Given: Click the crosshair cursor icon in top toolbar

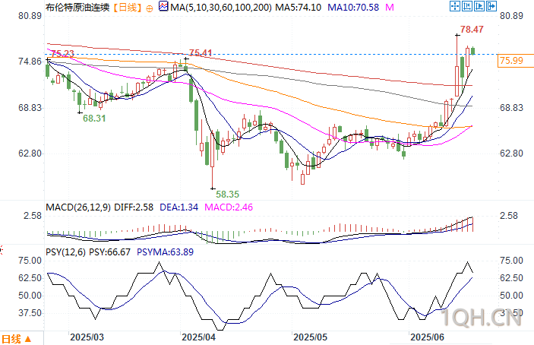Looking at the screenshot, I should click(x=455, y=6).
